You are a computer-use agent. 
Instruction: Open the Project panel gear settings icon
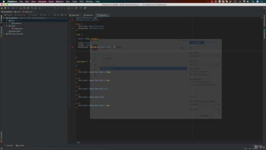pyautogui.click(x=62, y=15)
